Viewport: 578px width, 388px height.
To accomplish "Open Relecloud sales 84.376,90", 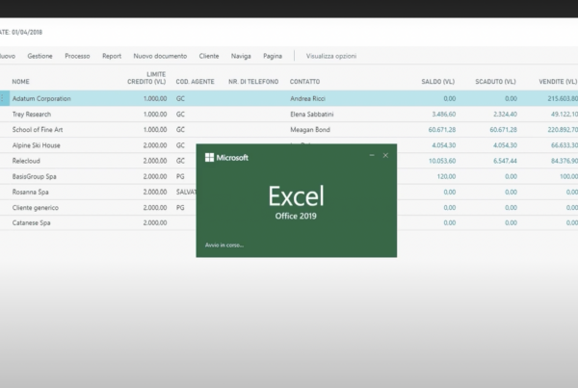I will coord(565,161).
